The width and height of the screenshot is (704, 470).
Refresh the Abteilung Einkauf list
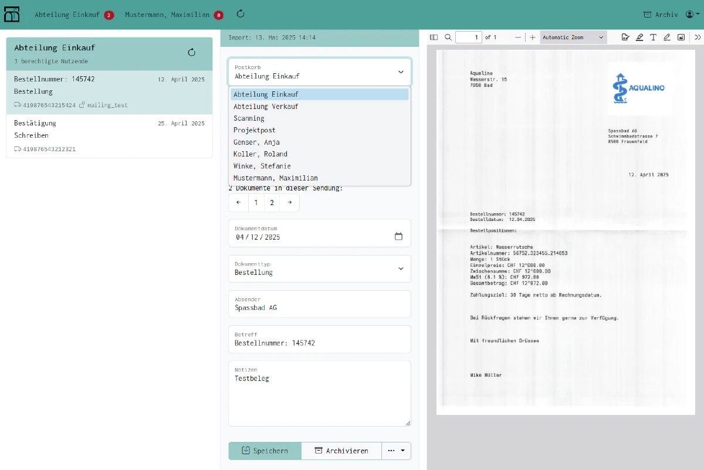click(191, 52)
